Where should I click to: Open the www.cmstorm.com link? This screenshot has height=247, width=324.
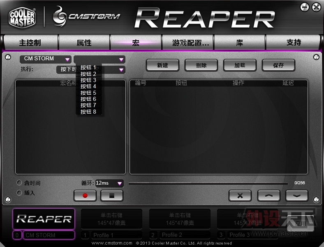(112, 243)
